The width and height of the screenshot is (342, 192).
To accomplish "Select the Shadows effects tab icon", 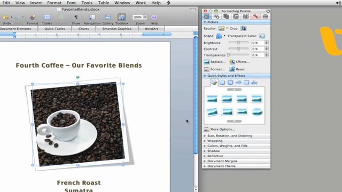I will click(x=222, y=83).
